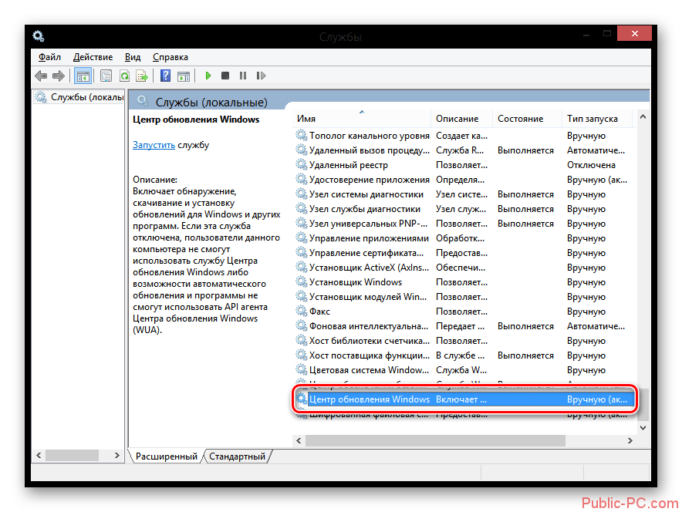Click the Restart service icon
682x512 pixels.
click(261, 76)
